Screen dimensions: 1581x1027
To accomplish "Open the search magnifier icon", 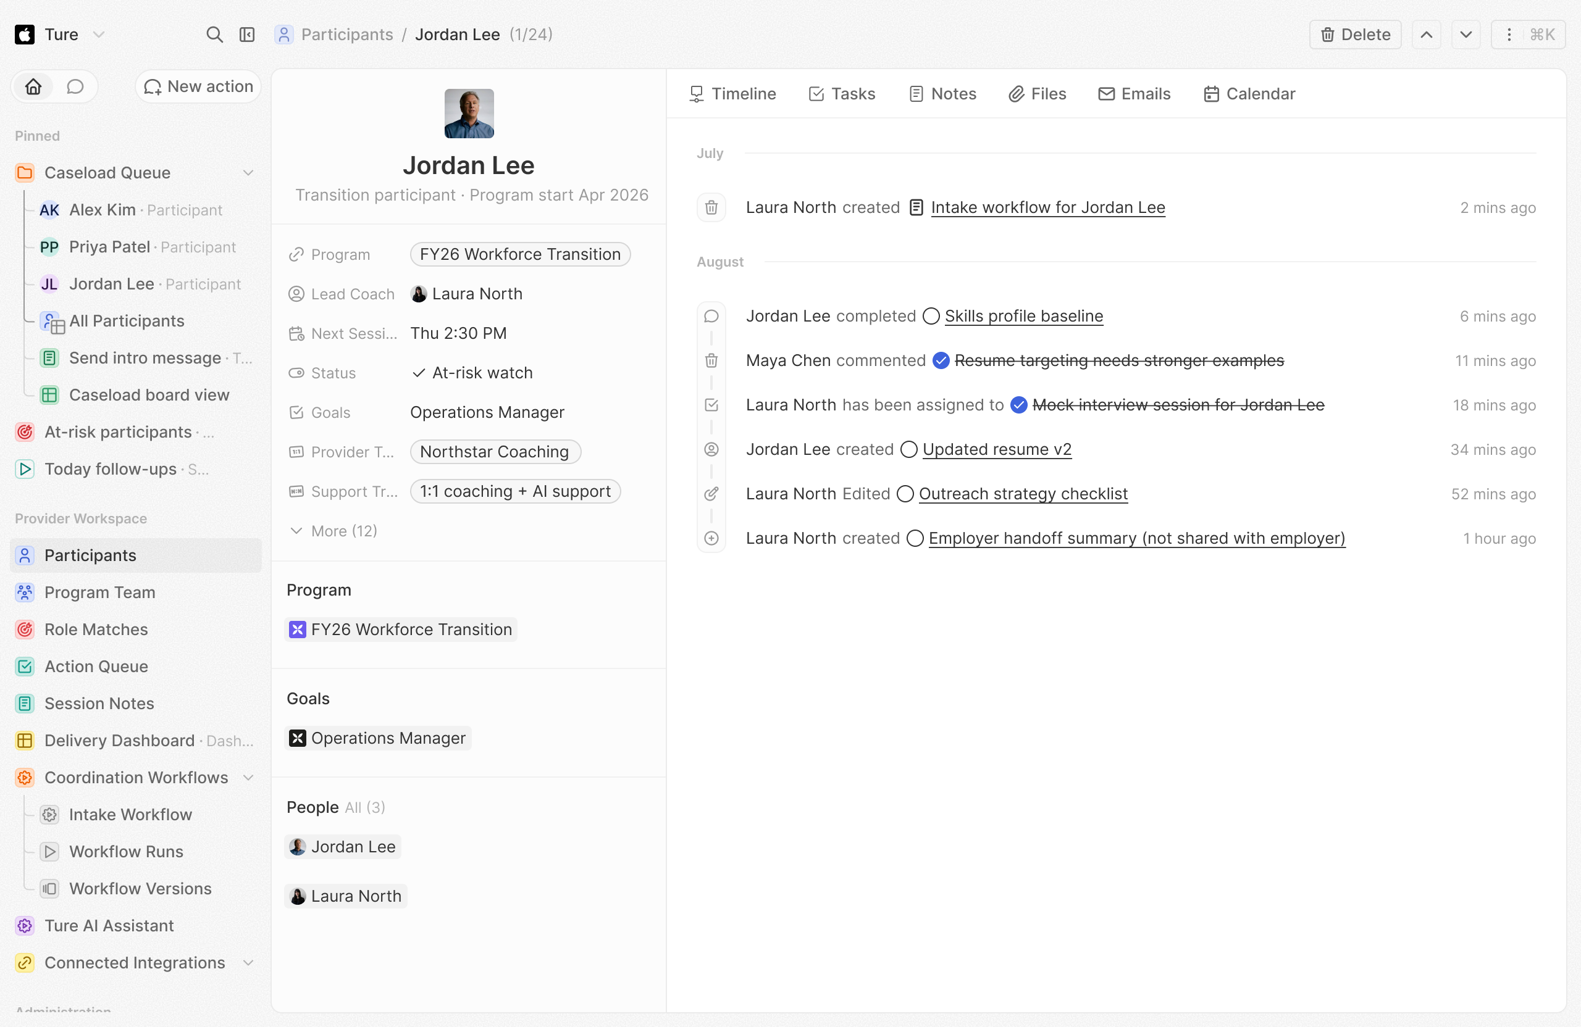I will point(214,35).
